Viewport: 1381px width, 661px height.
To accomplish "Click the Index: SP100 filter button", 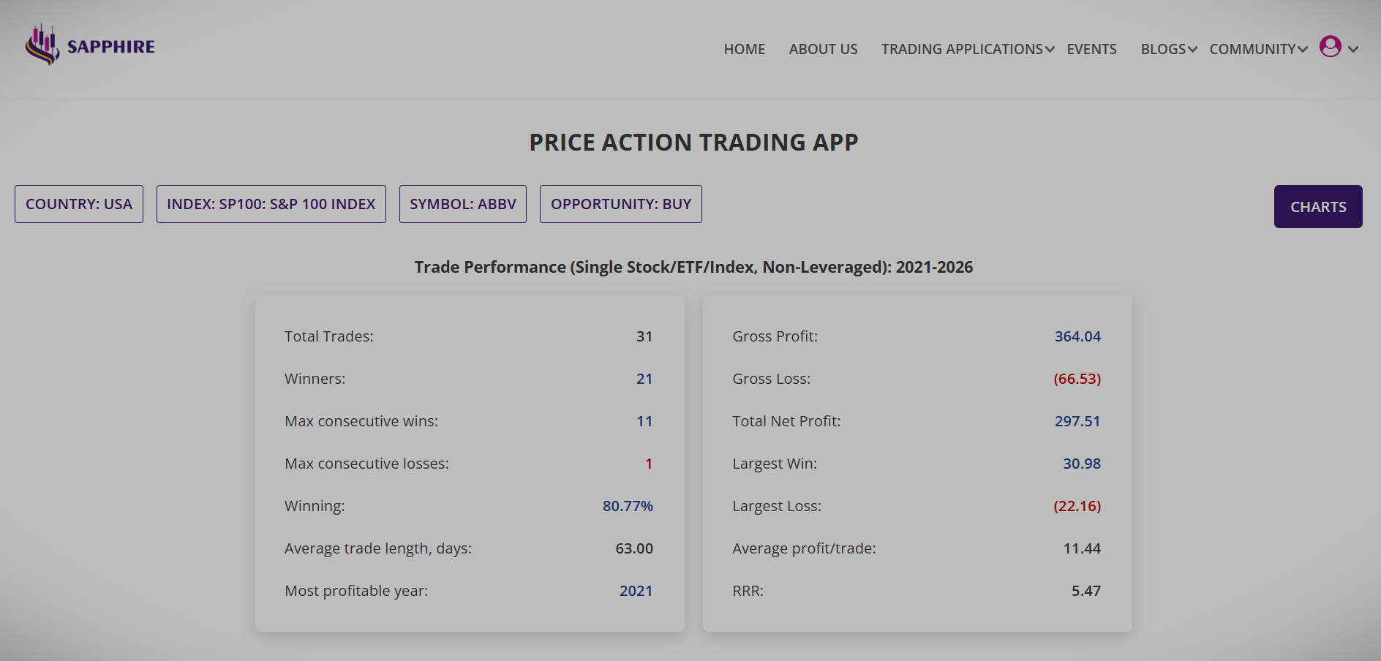I will [271, 204].
